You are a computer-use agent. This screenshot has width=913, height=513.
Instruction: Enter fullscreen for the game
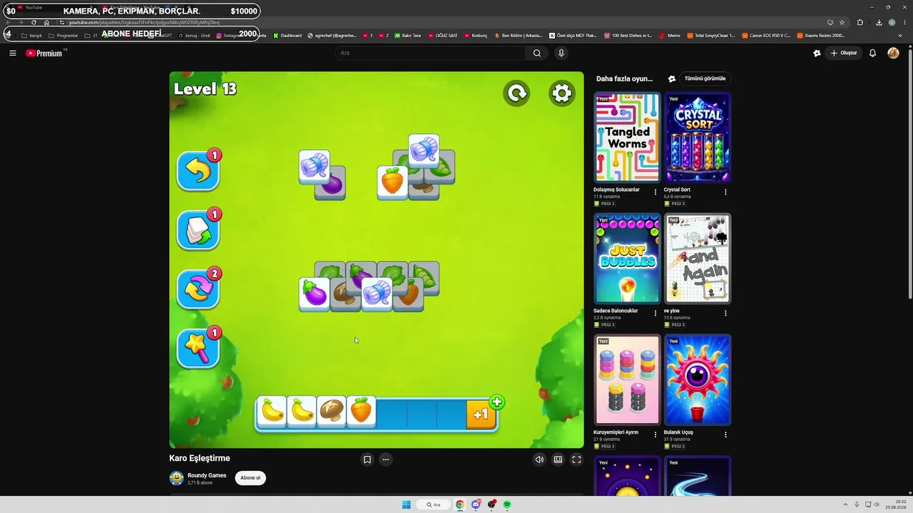576,460
